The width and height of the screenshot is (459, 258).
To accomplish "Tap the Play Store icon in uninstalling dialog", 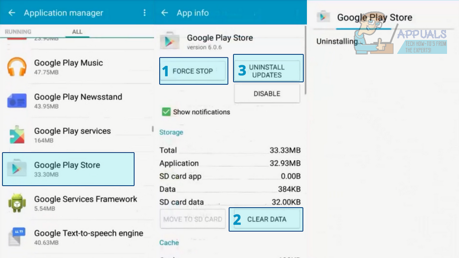I will (323, 17).
